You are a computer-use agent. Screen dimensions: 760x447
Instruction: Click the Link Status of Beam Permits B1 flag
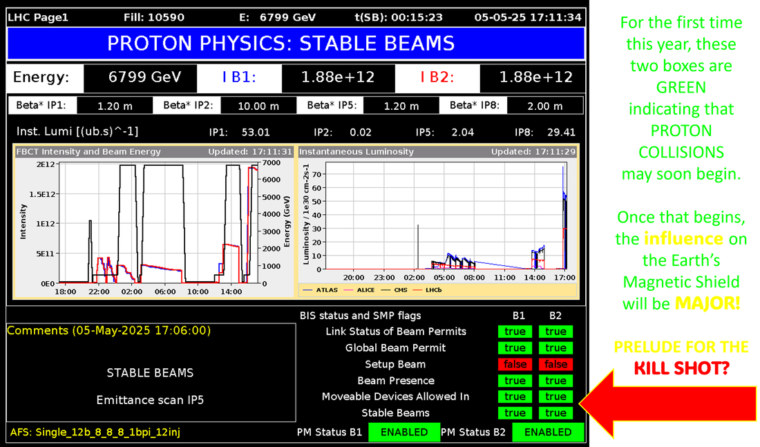tap(515, 332)
